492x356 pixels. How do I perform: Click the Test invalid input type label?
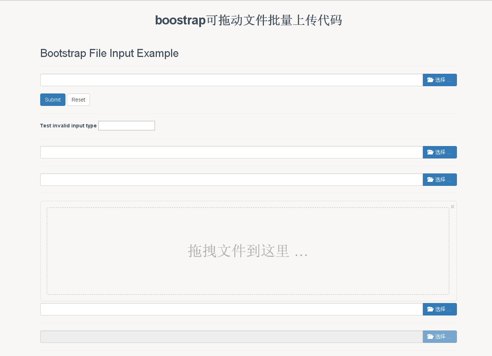(68, 126)
